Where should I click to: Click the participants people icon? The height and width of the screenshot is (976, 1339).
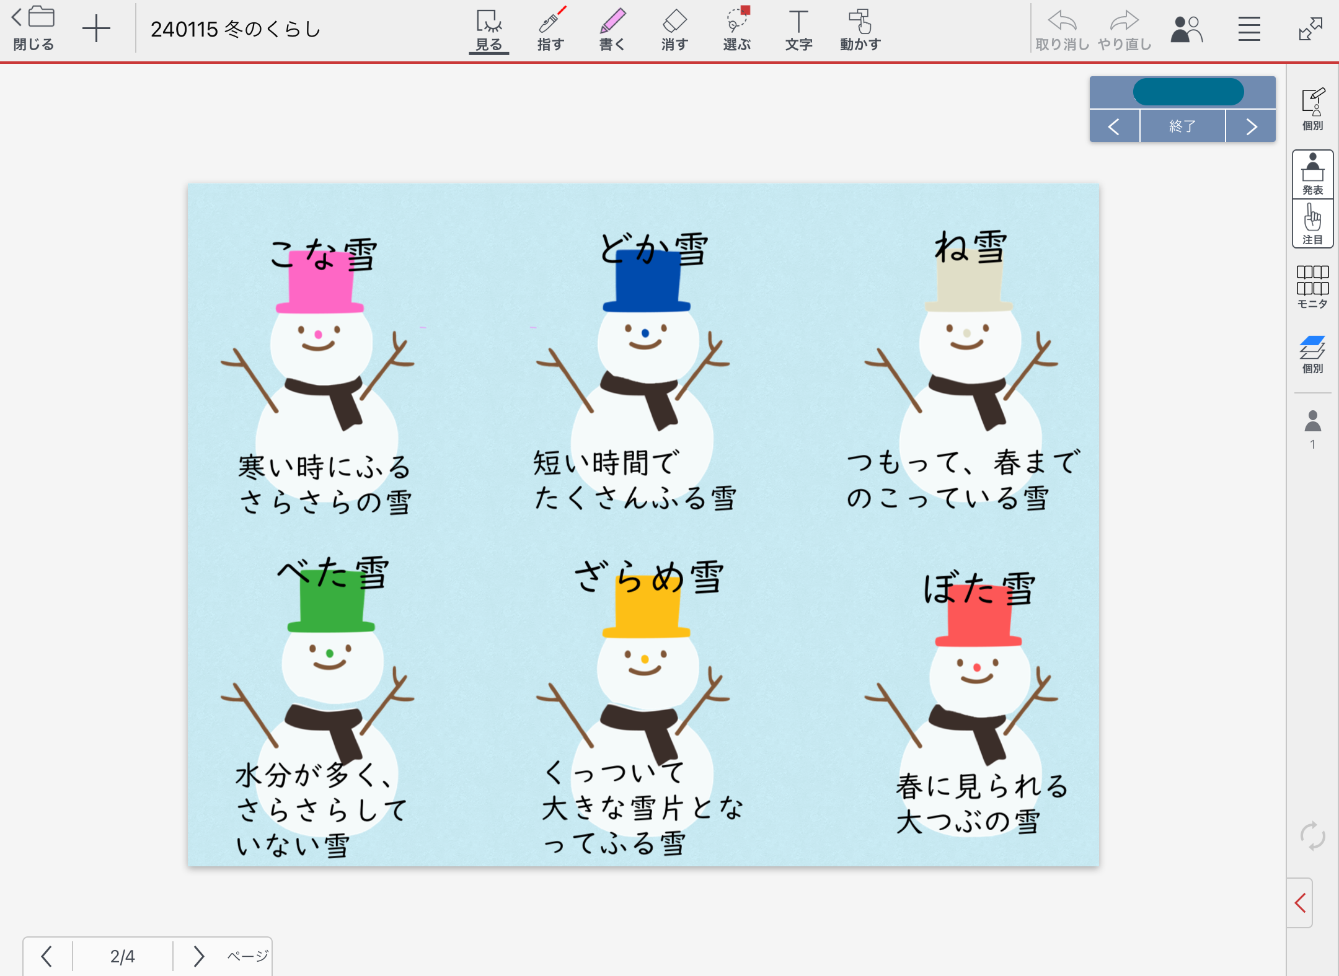coord(1187,29)
